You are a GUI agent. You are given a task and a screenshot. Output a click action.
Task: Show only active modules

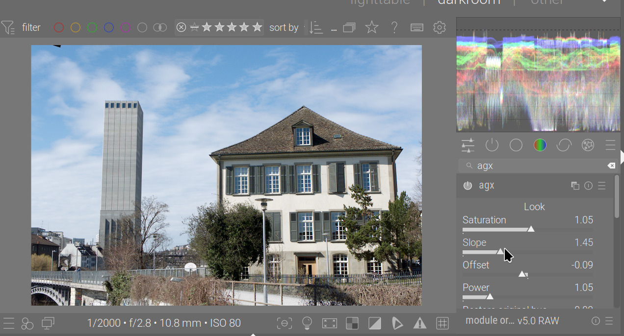tap(492, 145)
